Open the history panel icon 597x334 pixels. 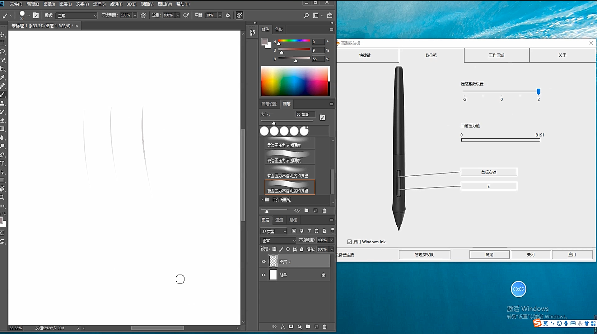252,33
